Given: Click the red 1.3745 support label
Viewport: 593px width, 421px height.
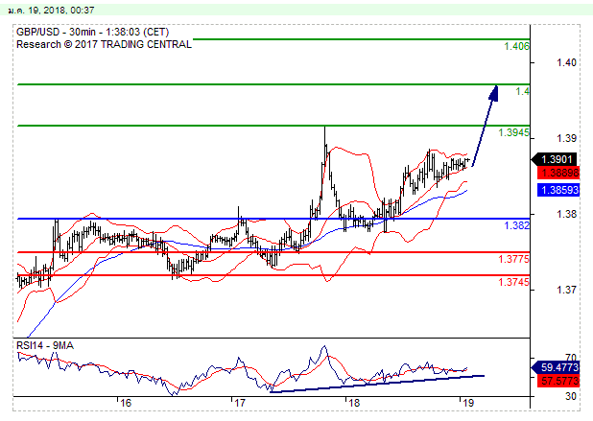Looking at the screenshot, I should coord(514,282).
